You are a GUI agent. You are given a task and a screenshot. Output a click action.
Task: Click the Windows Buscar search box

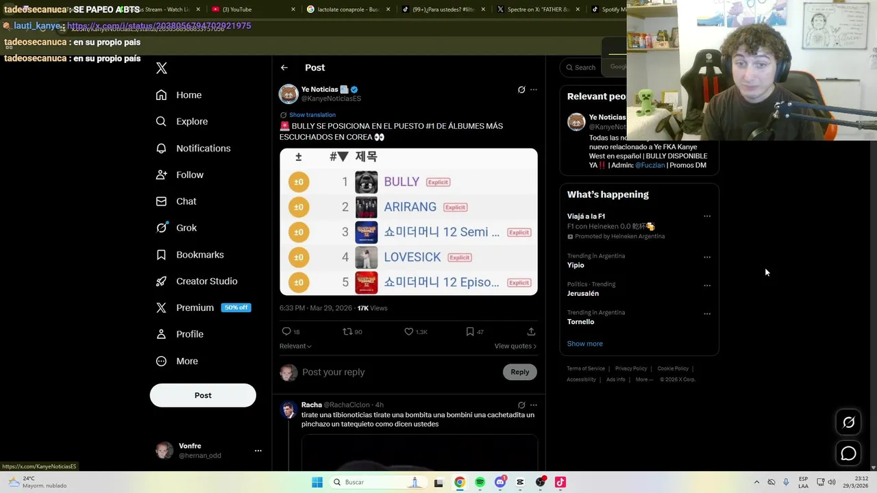[x=378, y=482]
